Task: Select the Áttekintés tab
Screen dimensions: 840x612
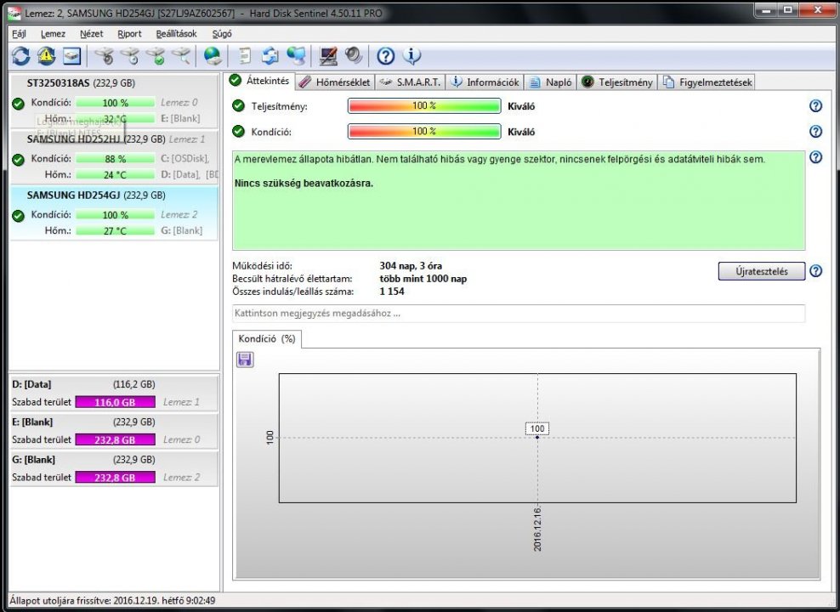Action: pos(260,81)
